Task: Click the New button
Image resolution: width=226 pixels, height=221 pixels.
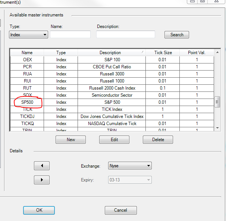Action: coord(70,140)
